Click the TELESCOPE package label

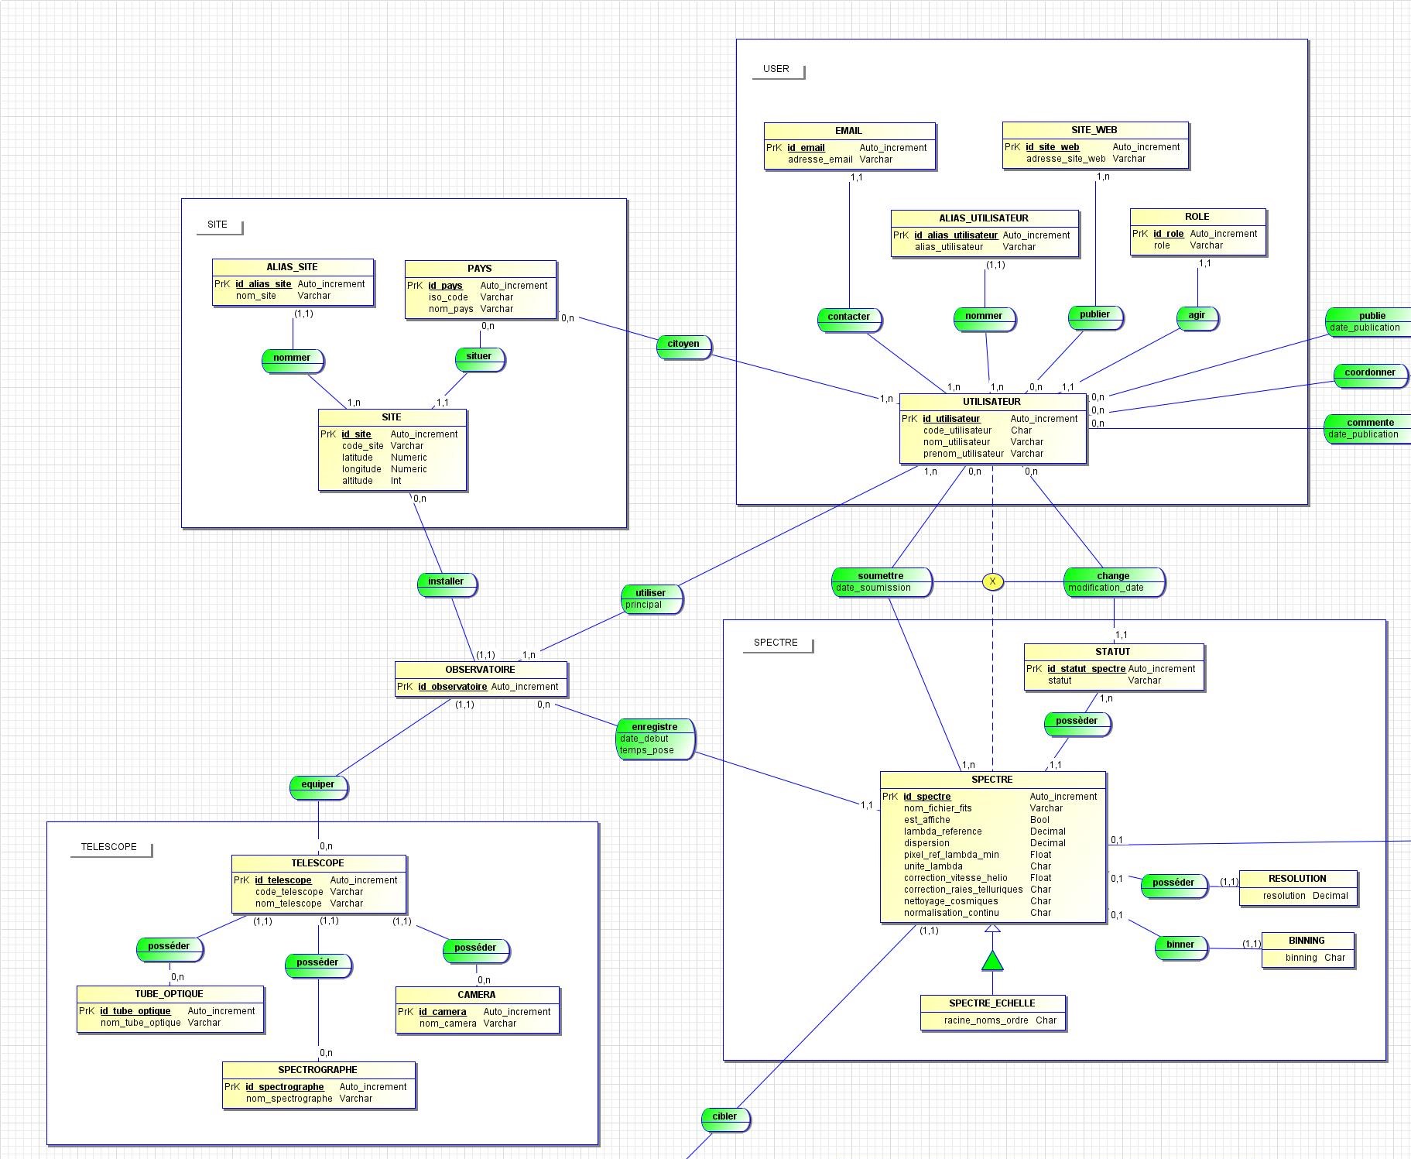(x=110, y=847)
